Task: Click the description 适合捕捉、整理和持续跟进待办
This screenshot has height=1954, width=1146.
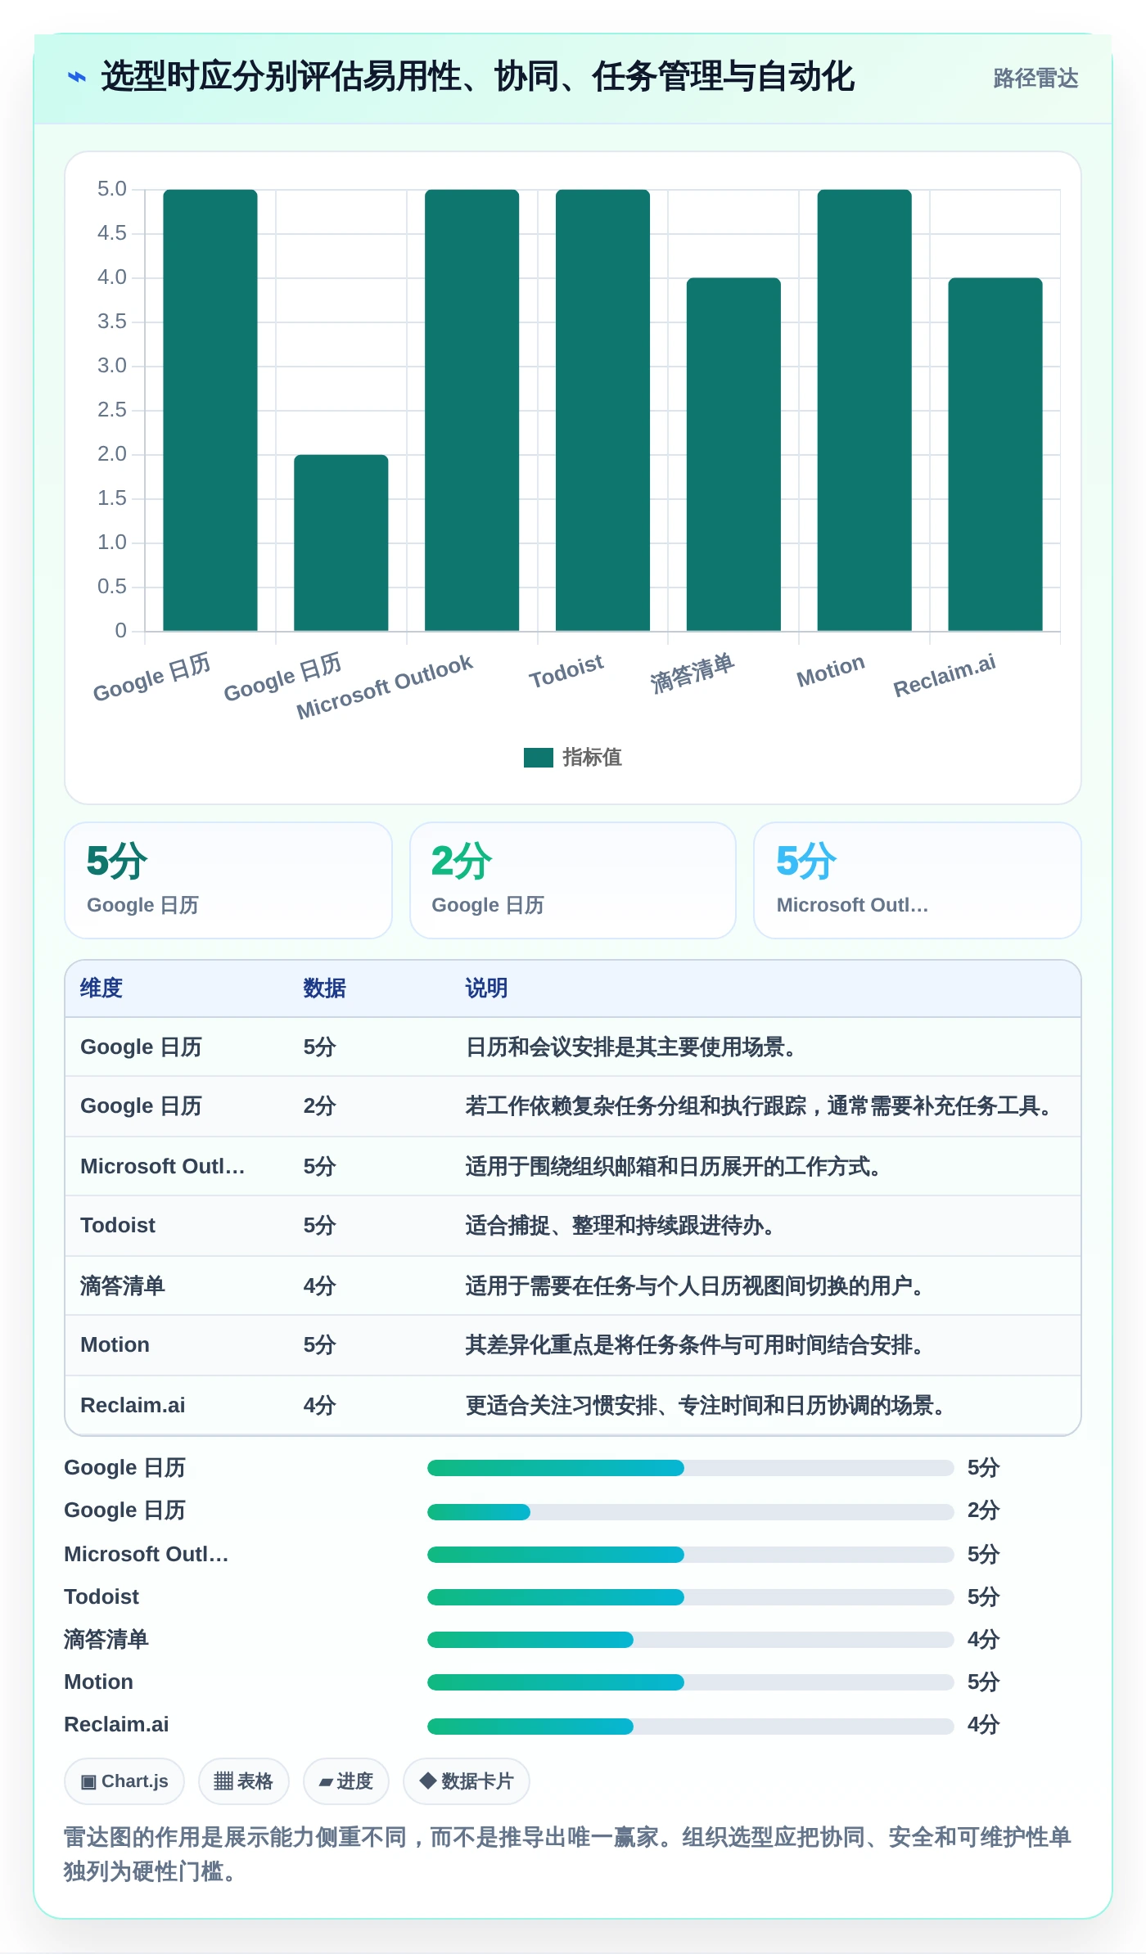Action: [x=620, y=1226]
